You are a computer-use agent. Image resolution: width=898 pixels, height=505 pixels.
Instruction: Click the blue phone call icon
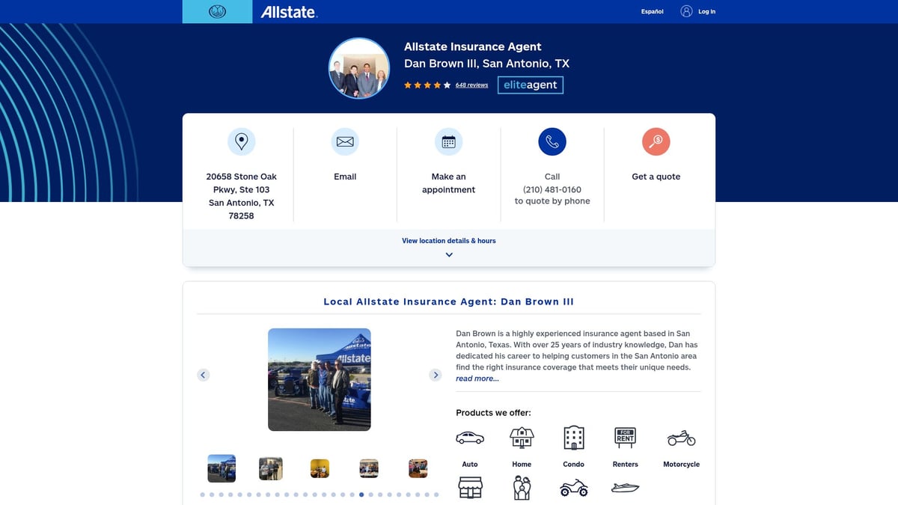click(x=552, y=141)
